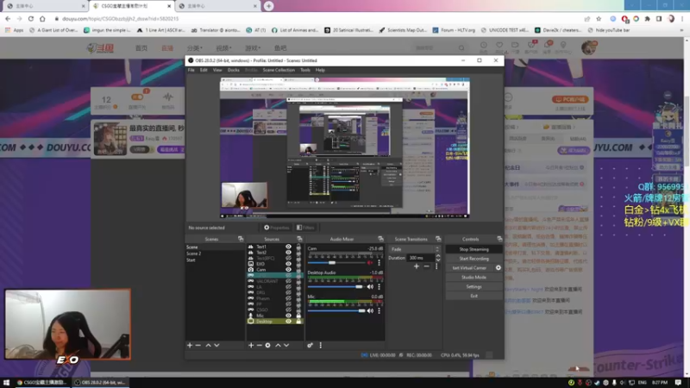Open the OBS View menu

click(217, 70)
